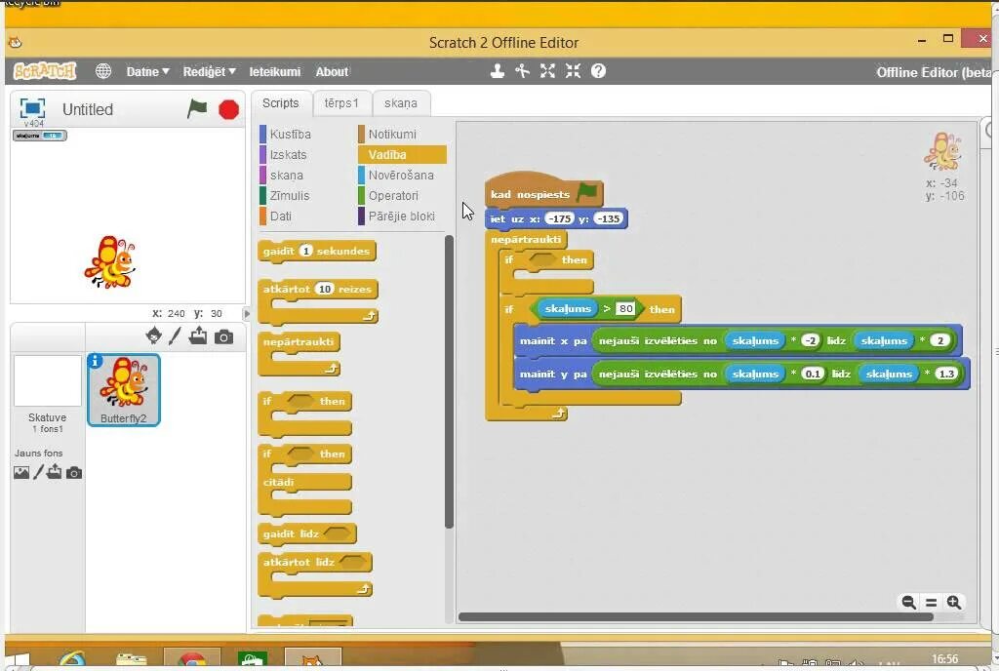Paint new backdrop brush icon
The image size is (999, 671).
click(x=38, y=472)
